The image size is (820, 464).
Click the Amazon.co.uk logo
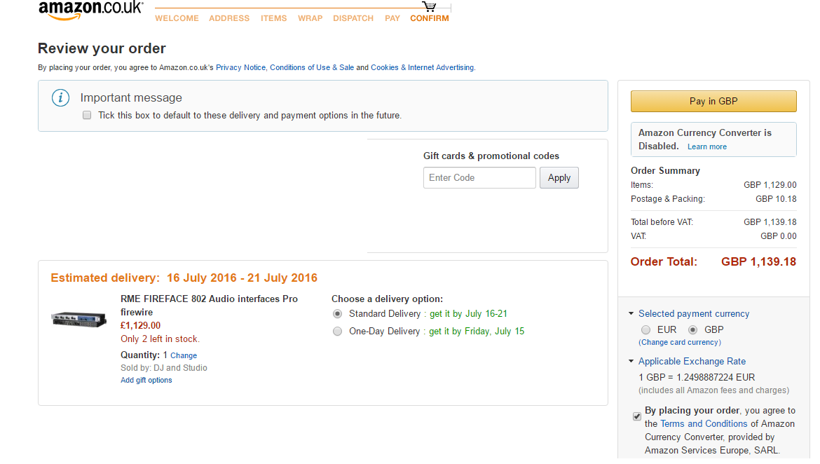coord(90,11)
